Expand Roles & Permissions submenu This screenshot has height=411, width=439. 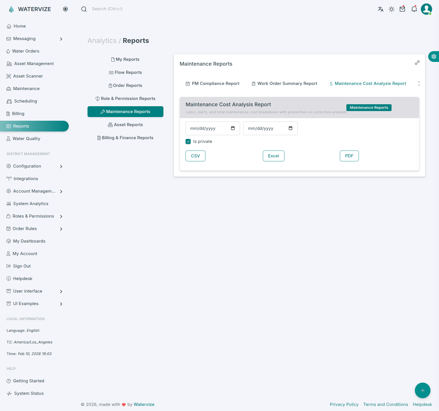coord(61,216)
